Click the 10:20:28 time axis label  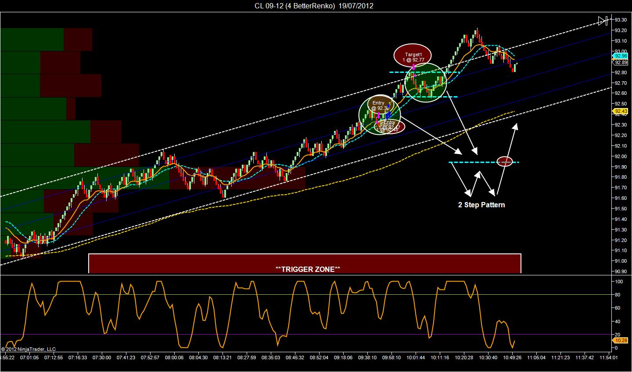coord(464,358)
